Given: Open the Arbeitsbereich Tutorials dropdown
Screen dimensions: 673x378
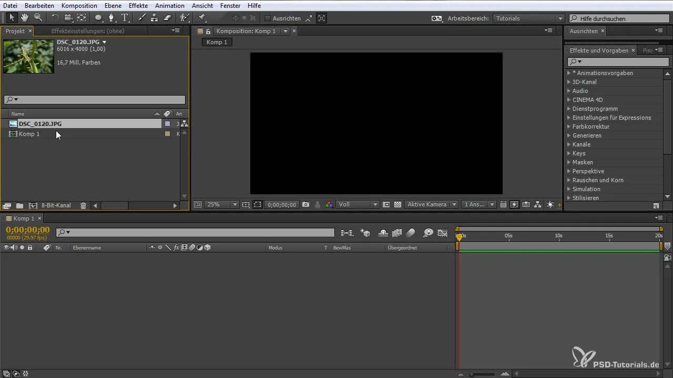Looking at the screenshot, I should coord(529,18).
